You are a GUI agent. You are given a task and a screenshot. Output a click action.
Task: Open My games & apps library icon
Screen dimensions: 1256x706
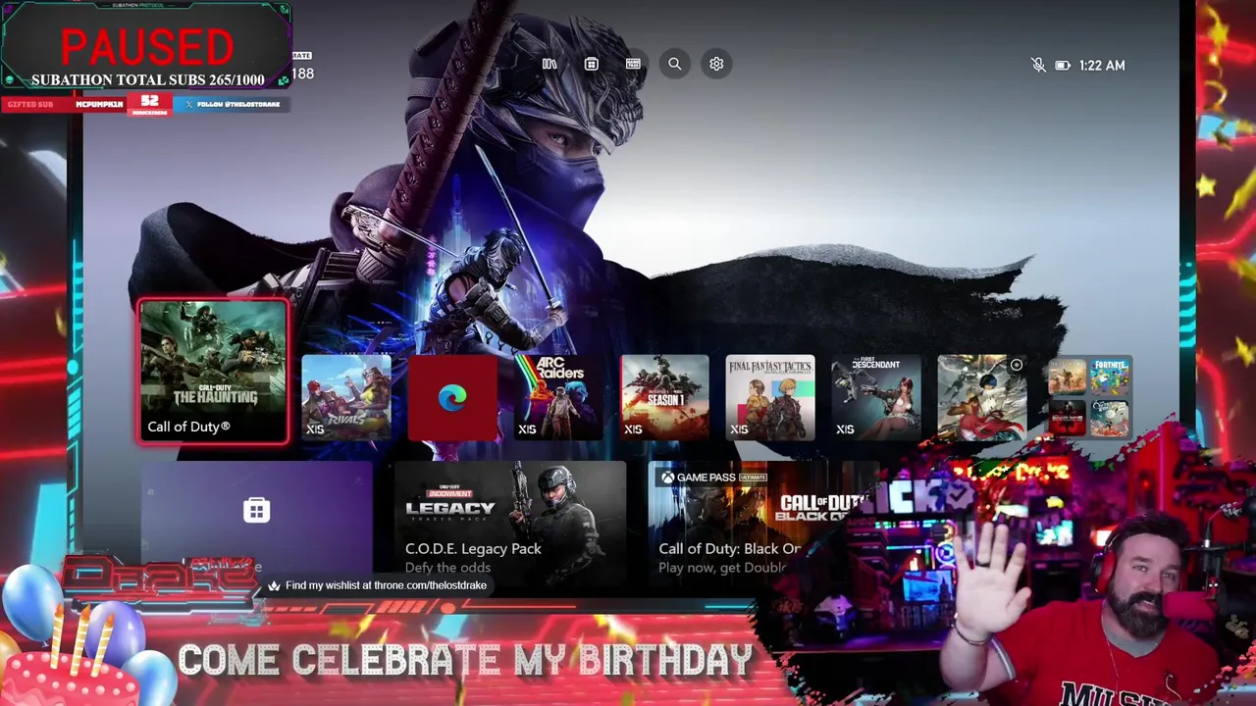coord(549,64)
